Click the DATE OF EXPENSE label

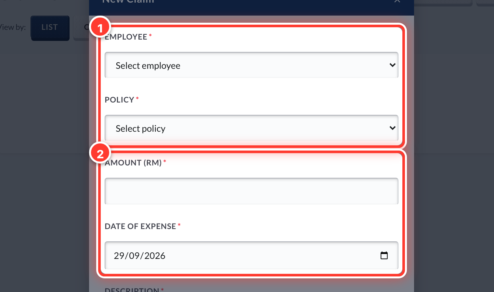140,226
